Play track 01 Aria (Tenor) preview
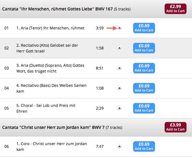Viewport: 192px width, 158px height. [119, 28]
